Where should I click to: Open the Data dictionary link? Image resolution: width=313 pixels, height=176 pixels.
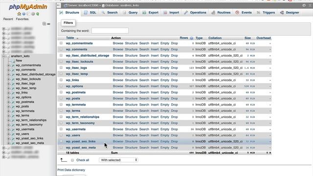(75, 170)
